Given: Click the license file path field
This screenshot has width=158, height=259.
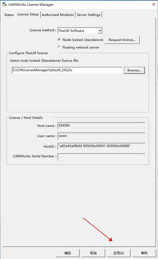Looking at the screenshot, I should (67, 70).
